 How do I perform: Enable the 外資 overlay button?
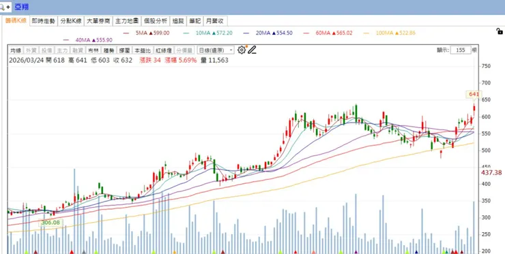[x=31, y=50]
